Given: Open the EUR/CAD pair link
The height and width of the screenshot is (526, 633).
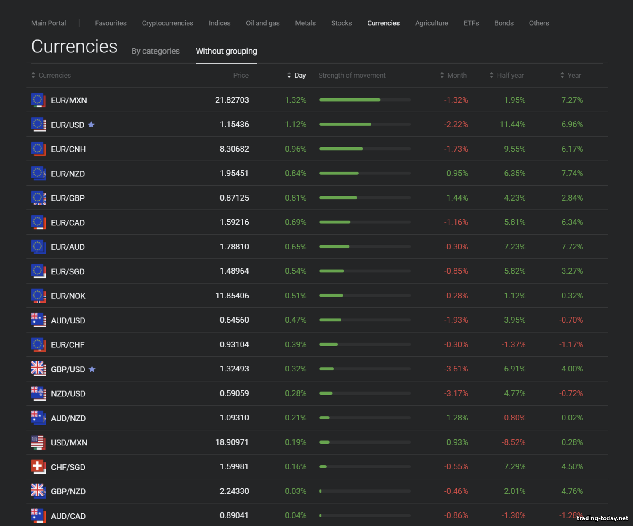Looking at the screenshot, I should (68, 223).
